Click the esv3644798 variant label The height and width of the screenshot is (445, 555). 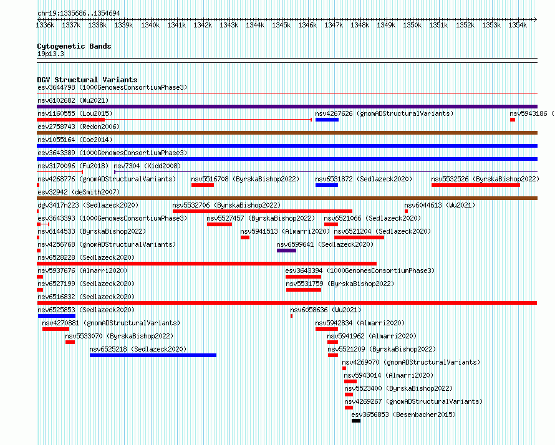(x=112, y=87)
